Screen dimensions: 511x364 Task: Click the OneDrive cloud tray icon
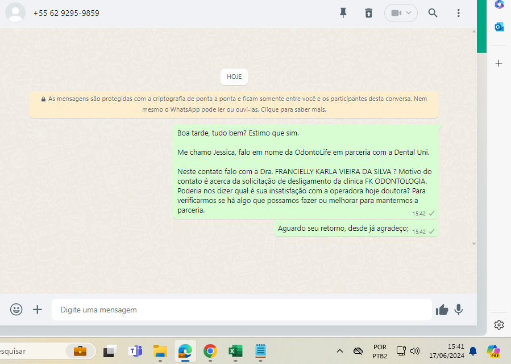click(358, 351)
